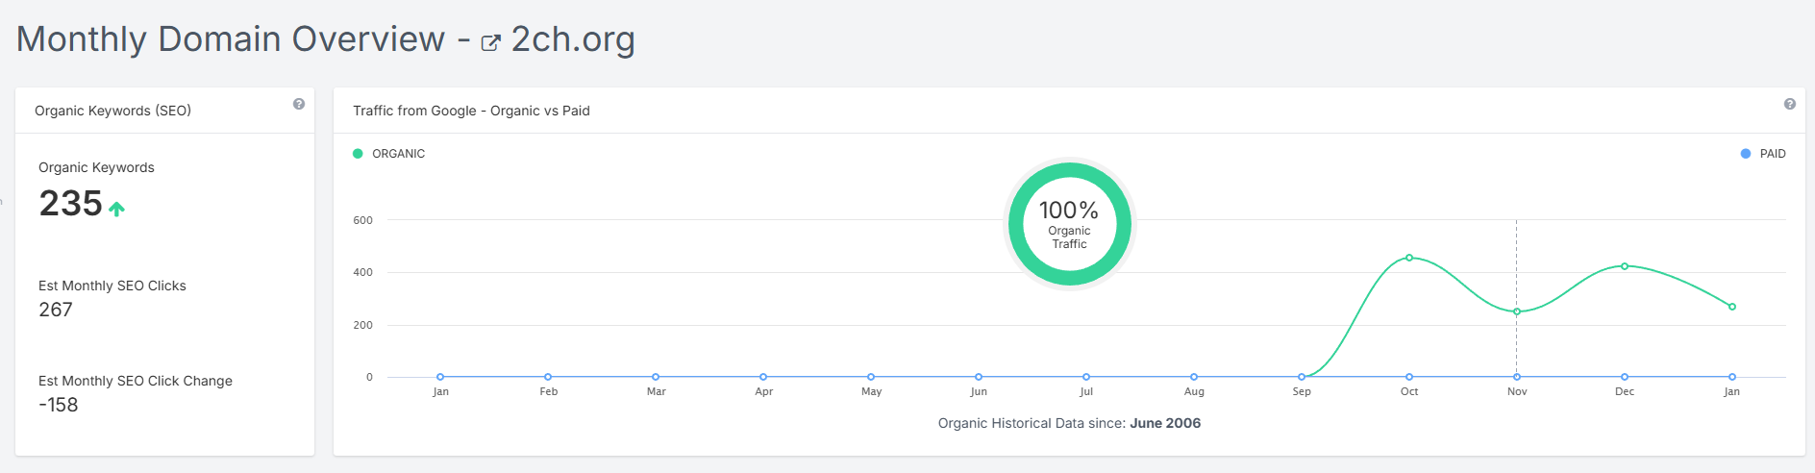Click the green ORGANIC legend dot

pyautogui.click(x=358, y=154)
